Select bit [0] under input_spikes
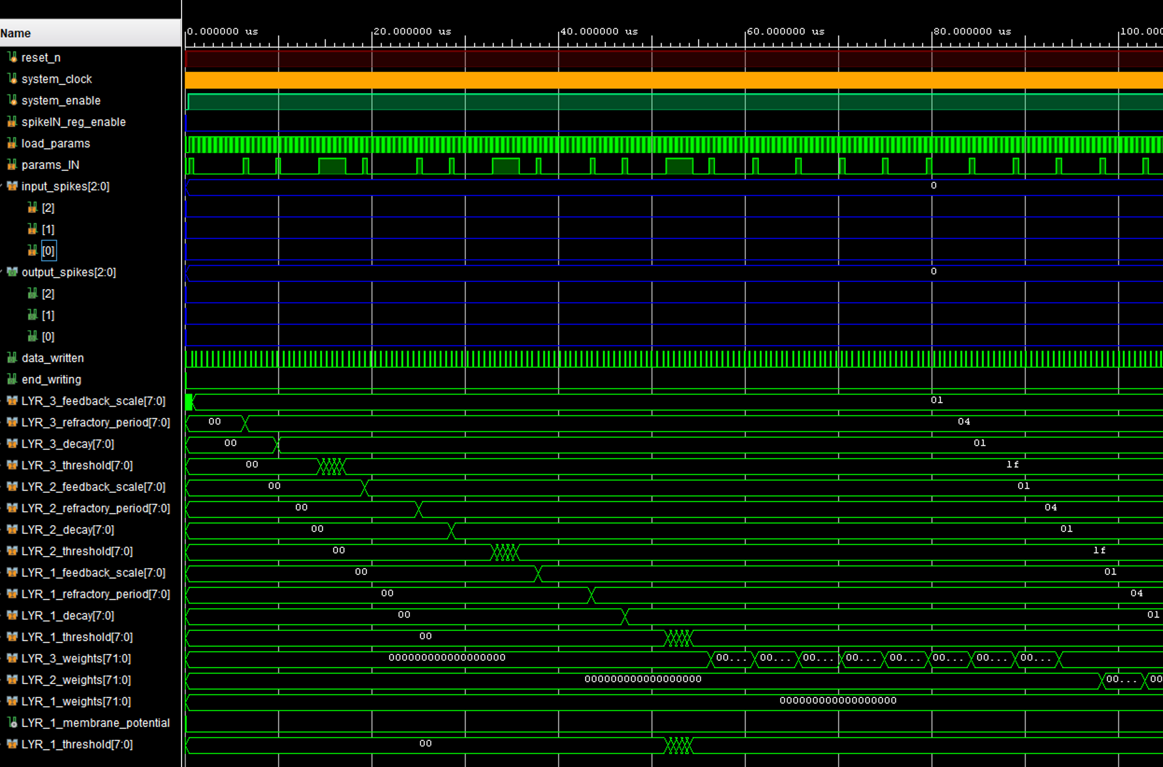 tap(48, 251)
